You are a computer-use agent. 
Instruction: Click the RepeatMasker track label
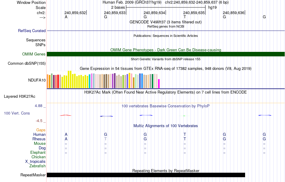click(x=33, y=175)
